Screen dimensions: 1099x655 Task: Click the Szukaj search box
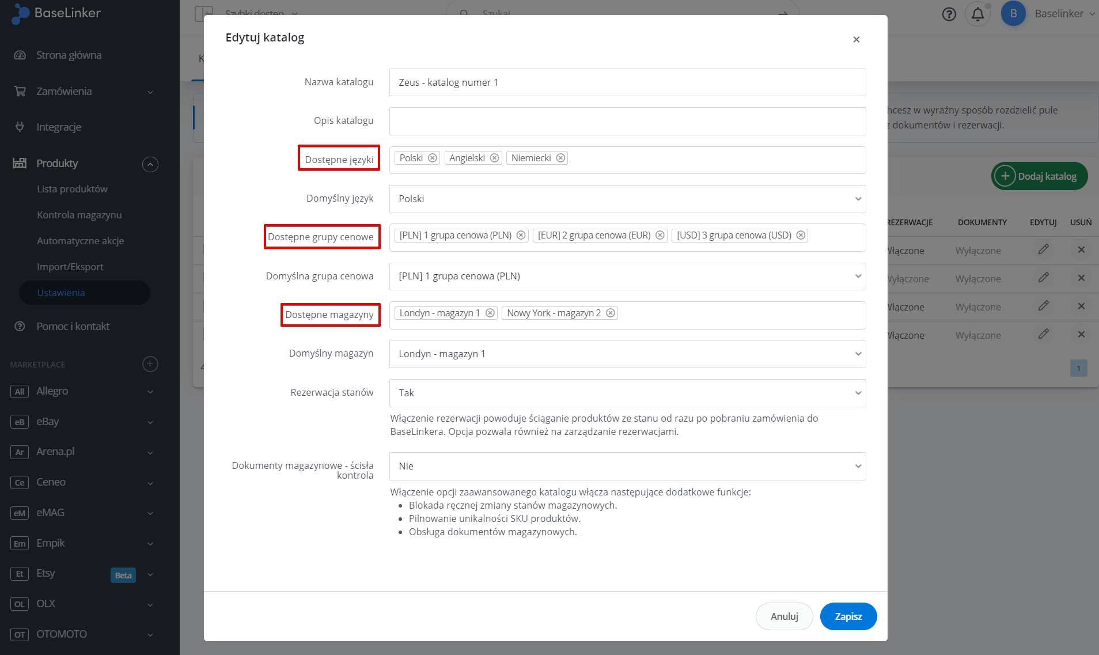click(x=622, y=12)
